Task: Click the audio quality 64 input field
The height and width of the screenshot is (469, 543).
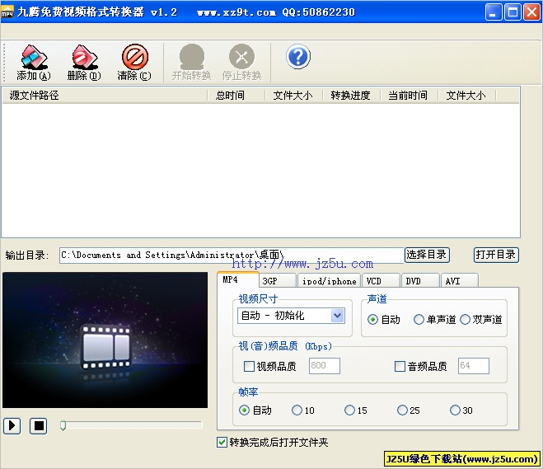Action: click(x=474, y=366)
